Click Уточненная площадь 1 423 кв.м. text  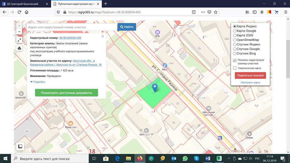click(52, 70)
